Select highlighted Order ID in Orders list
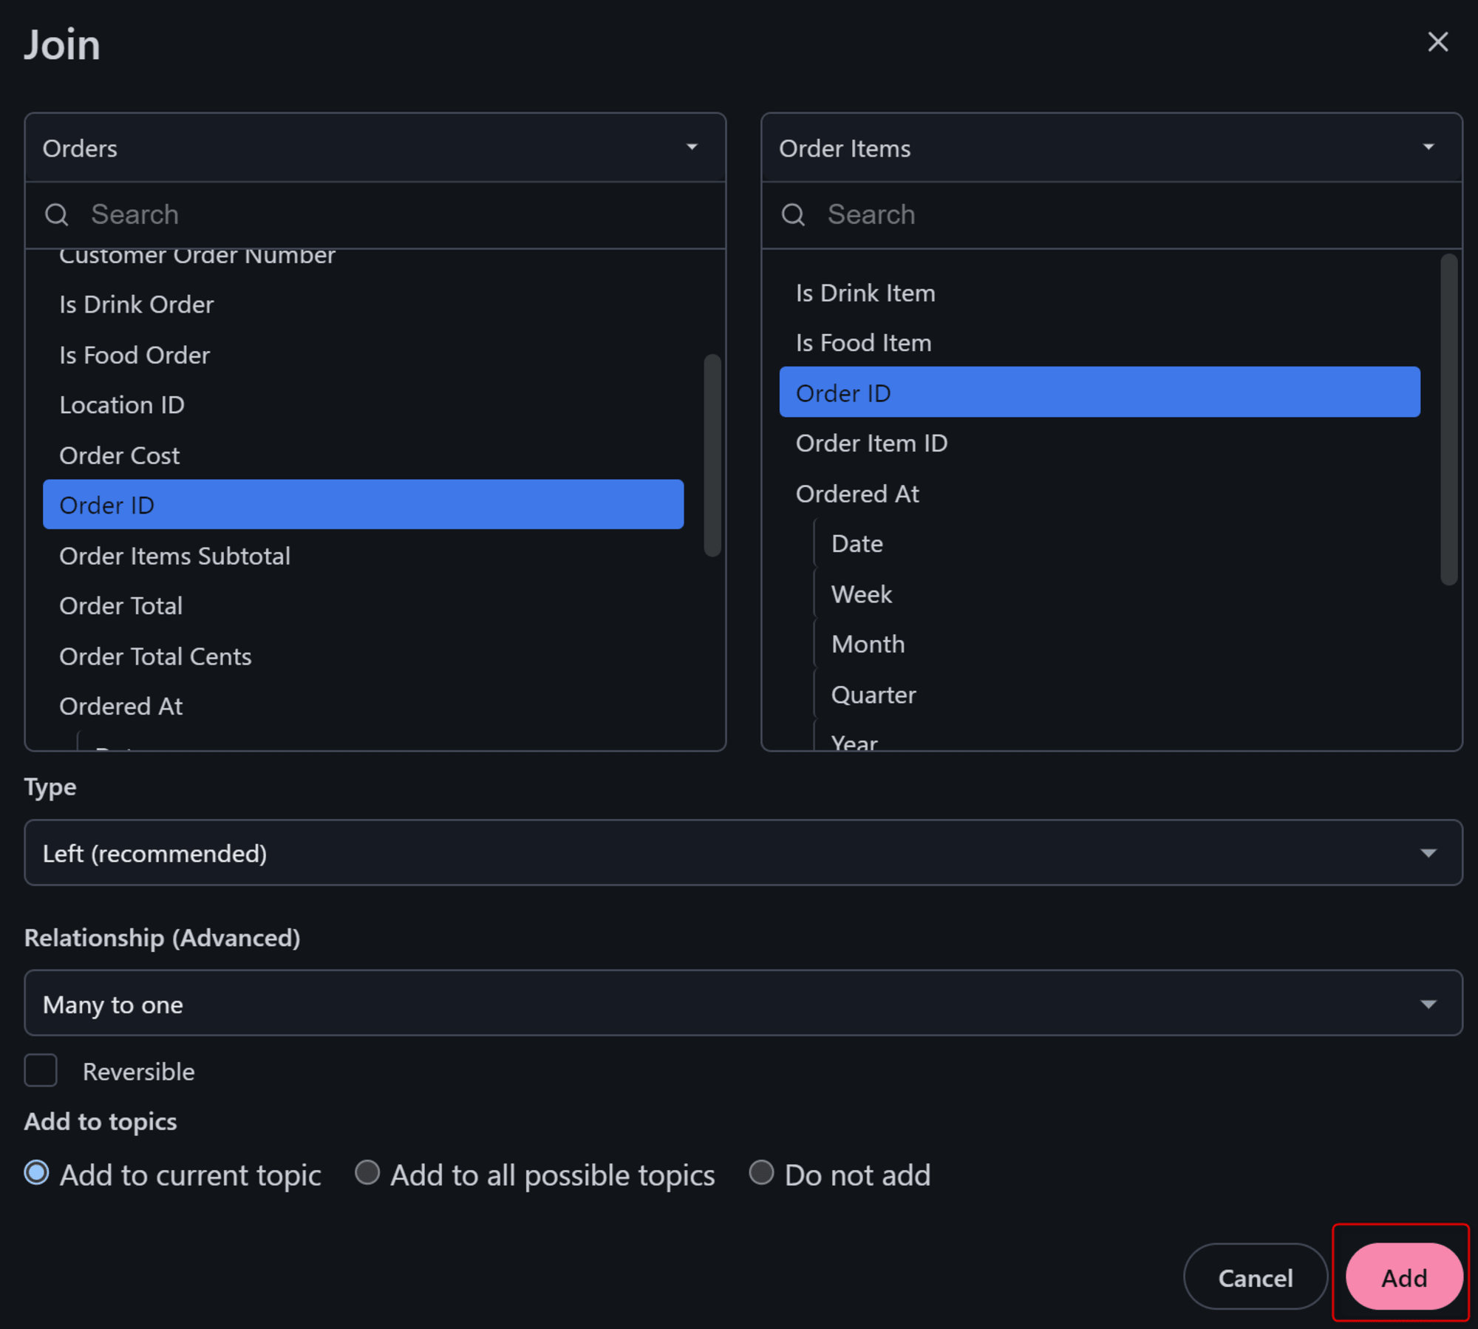This screenshot has width=1478, height=1329. 363,505
